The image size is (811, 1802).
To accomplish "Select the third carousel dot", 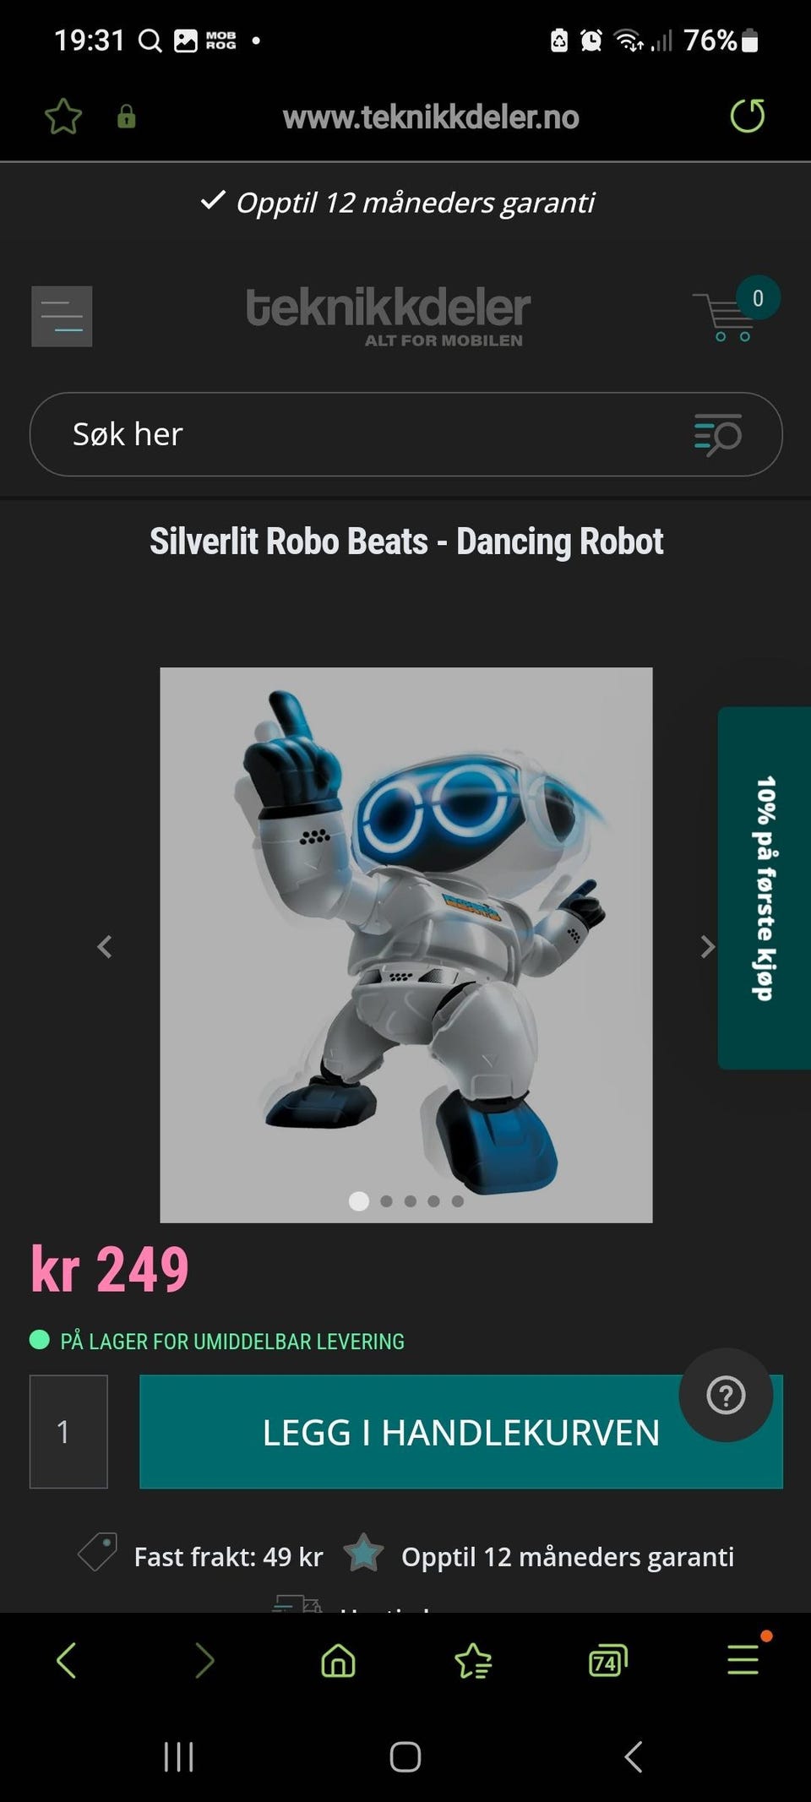I will click(x=410, y=1201).
